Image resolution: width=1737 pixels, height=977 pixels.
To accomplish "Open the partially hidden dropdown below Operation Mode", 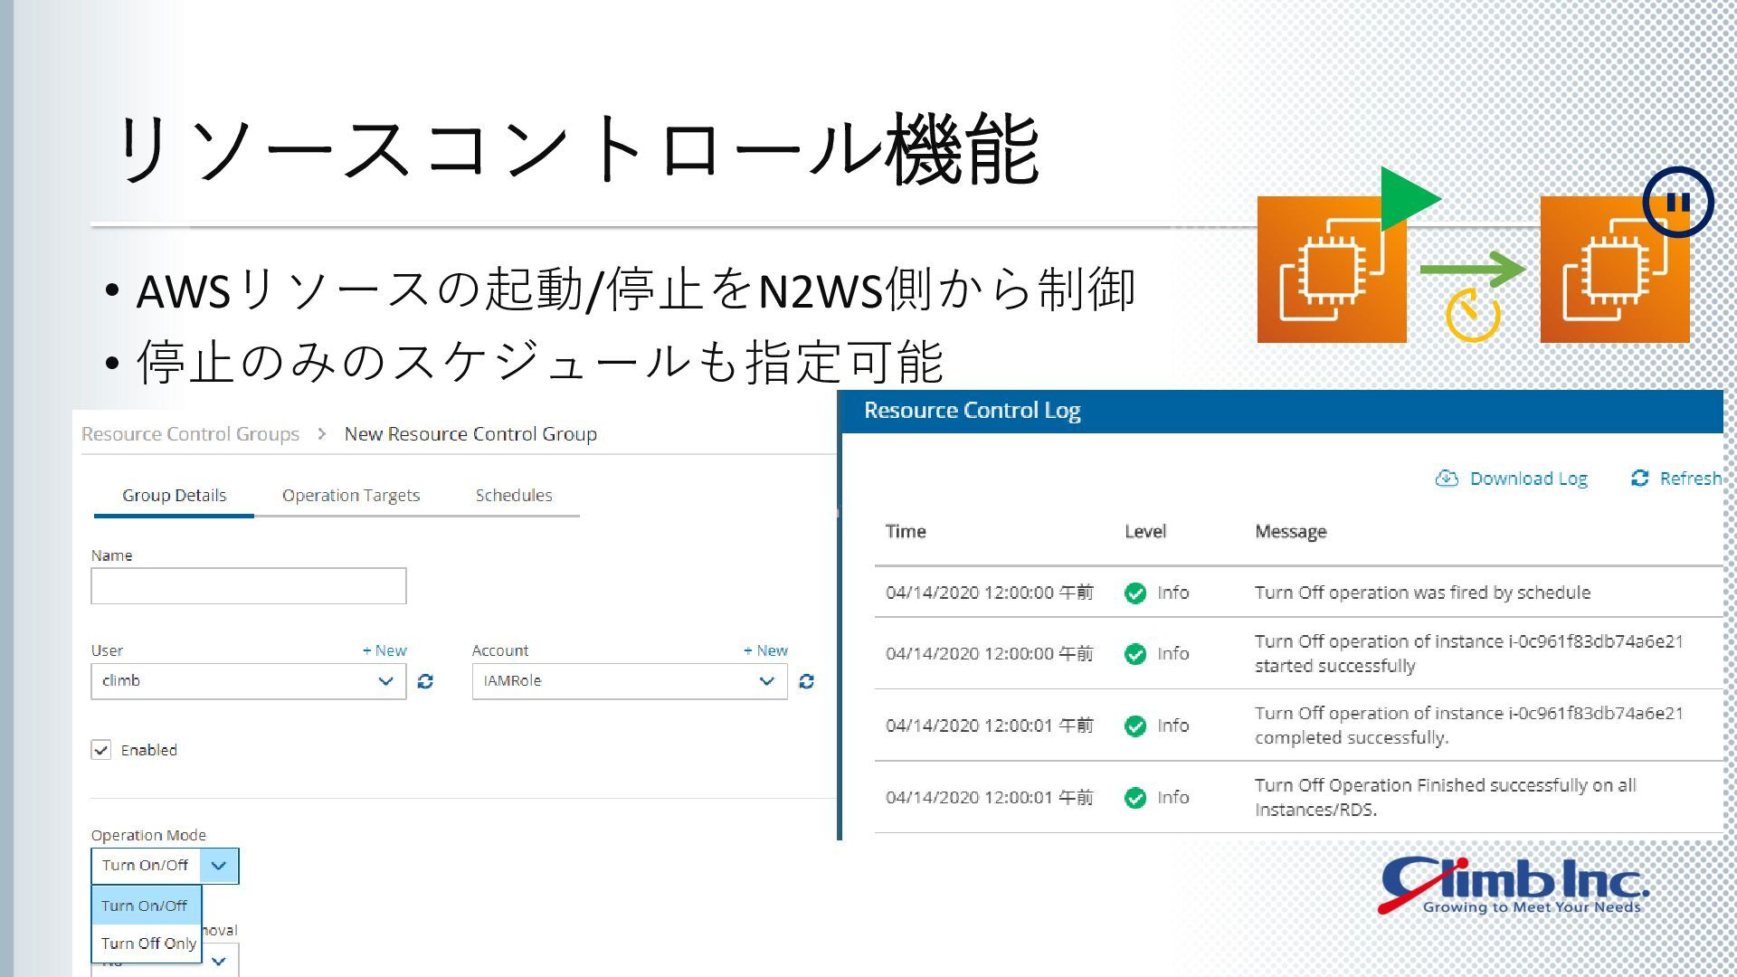I will pos(218,960).
